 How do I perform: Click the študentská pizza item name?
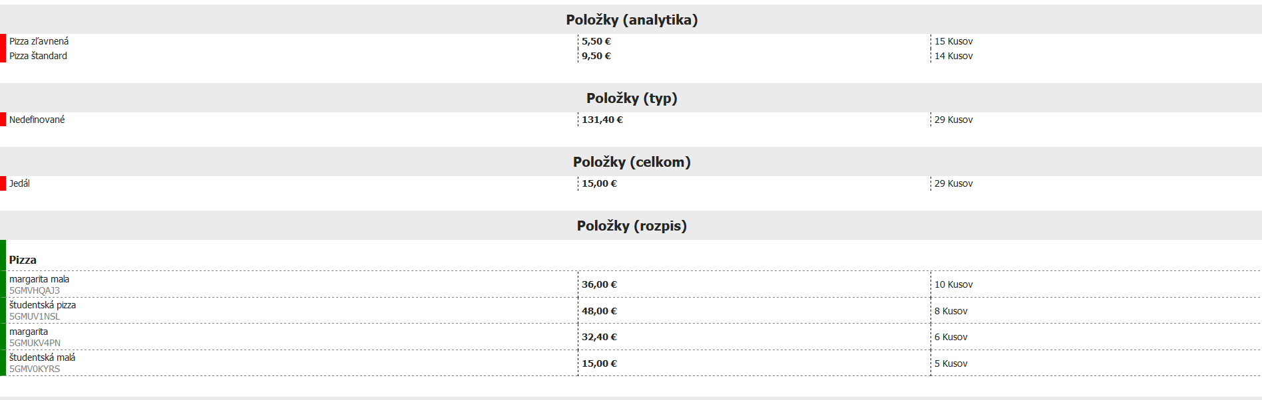[x=43, y=305]
